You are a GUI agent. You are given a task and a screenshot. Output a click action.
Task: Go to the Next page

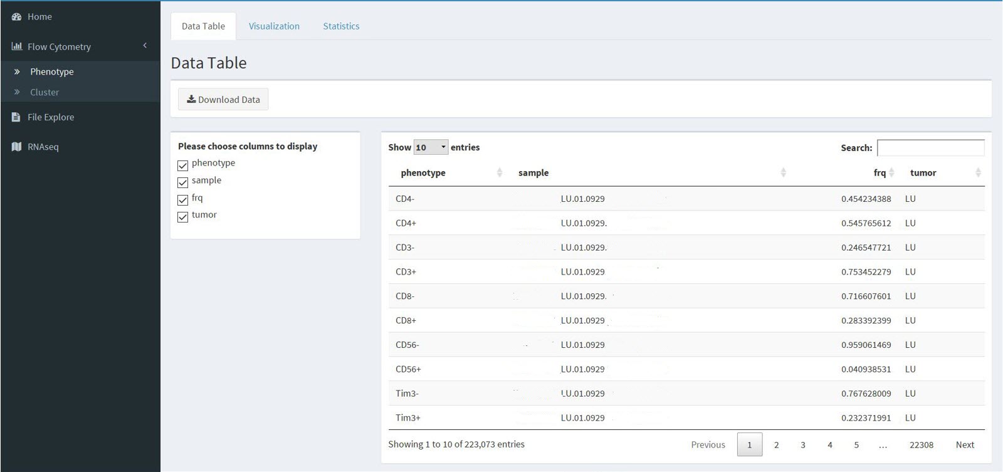click(965, 444)
